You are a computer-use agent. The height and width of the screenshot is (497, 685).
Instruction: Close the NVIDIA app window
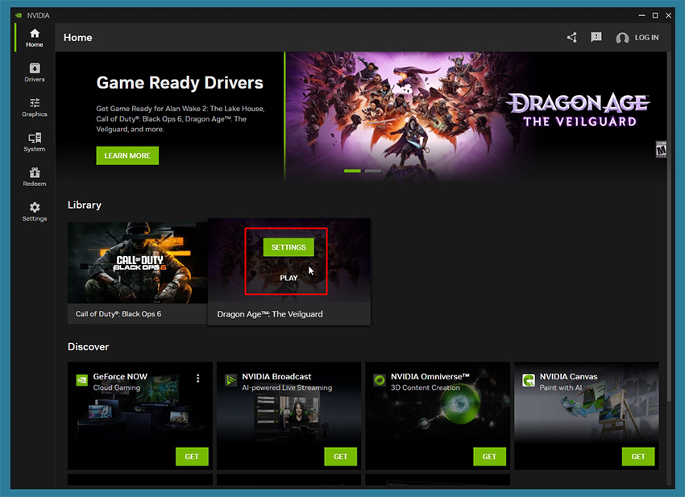coord(668,15)
